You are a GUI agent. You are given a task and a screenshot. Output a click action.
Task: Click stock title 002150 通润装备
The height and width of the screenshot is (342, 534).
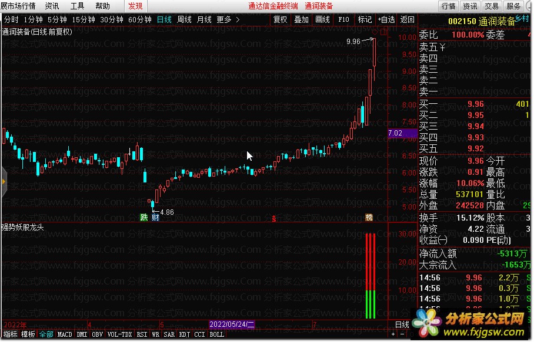pos(482,21)
